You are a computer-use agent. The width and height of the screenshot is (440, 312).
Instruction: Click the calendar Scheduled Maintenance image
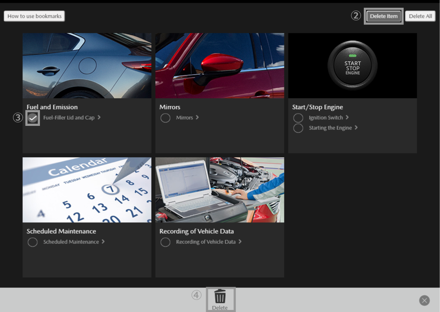[87, 190]
